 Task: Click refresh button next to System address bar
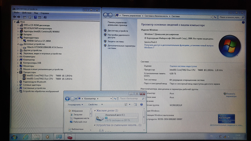[215, 17]
